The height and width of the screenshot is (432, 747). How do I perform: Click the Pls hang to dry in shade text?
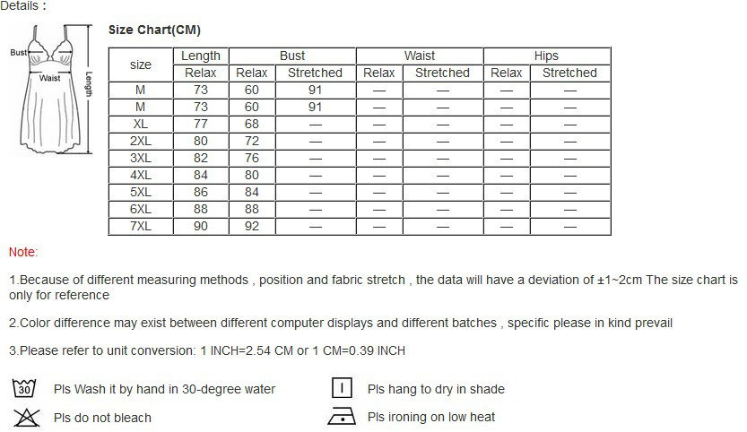436,389
